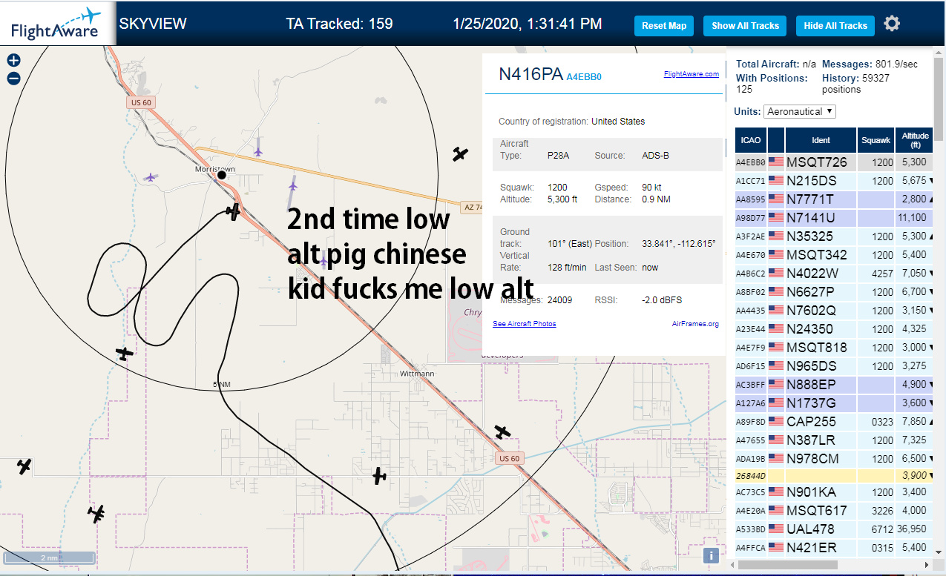Click the A4EBB0 hex code next to N416PA

tap(584, 76)
